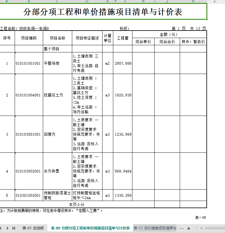Select the title cell 分部分项工程和单价措施项目清单与计价表

(103, 12)
